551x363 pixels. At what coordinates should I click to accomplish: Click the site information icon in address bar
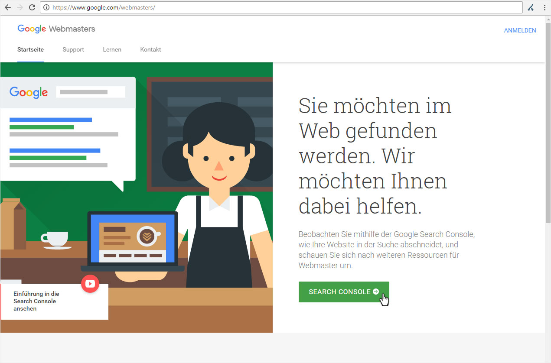pos(46,7)
